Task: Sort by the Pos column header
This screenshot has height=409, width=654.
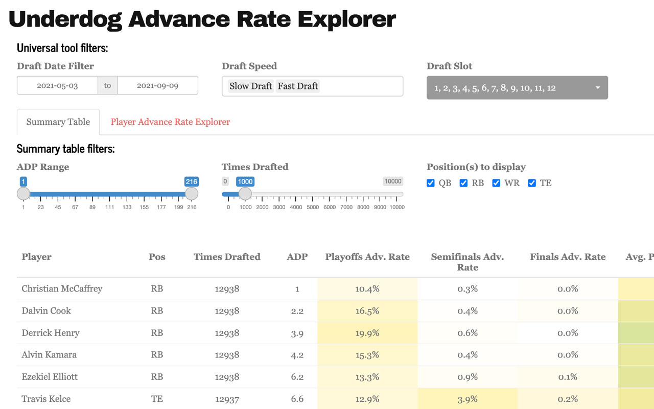Action: point(157,257)
